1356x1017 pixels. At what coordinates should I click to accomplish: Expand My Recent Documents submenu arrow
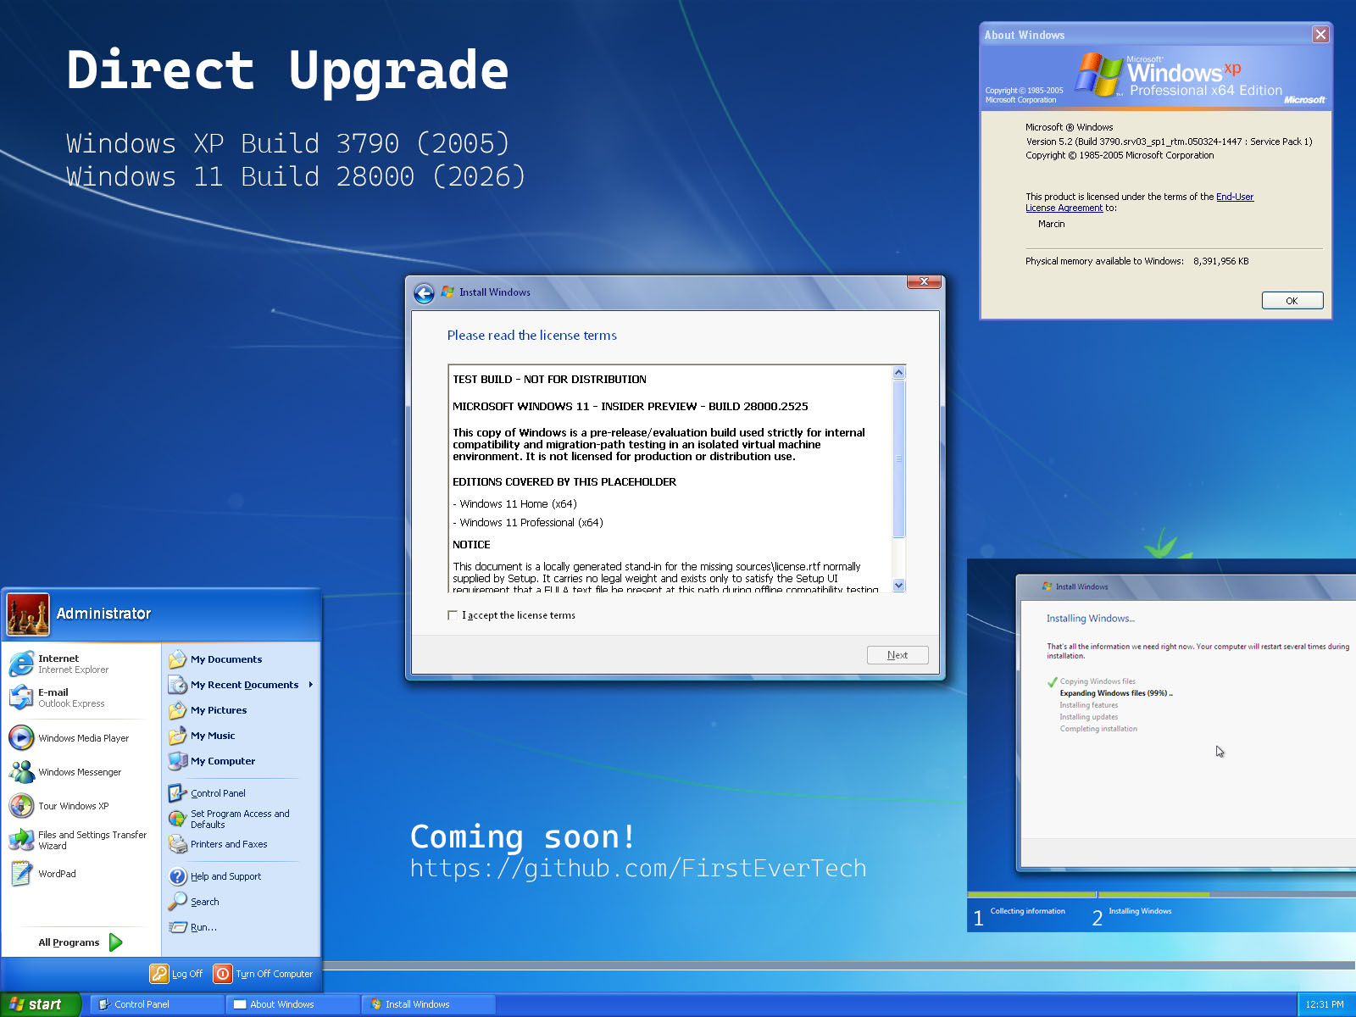point(311,685)
